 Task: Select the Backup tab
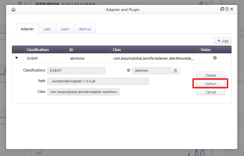85,29
